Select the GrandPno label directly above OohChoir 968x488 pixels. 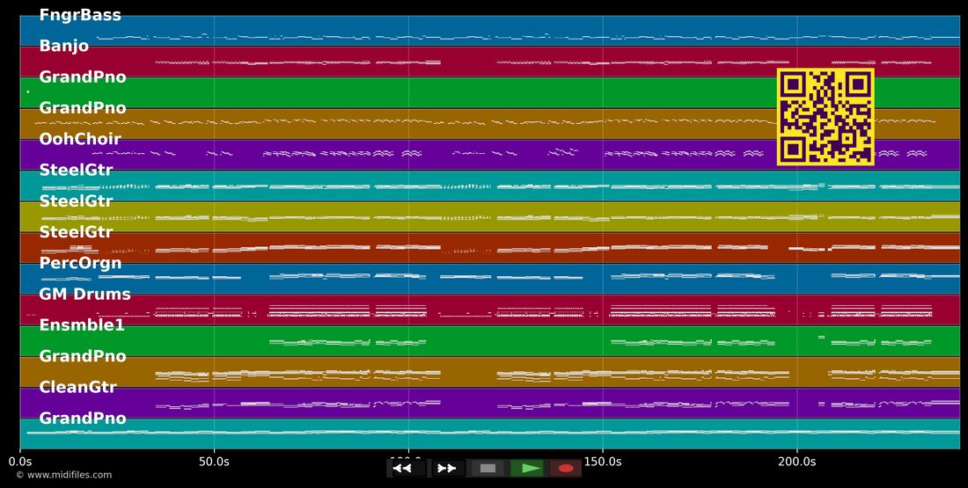83,108
